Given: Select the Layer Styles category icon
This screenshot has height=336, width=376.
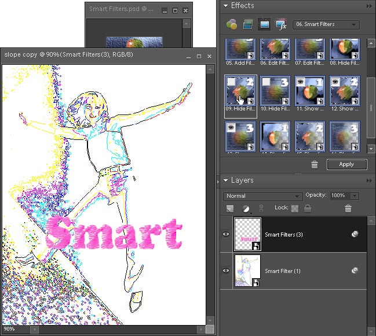Looking at the screenshot, I should [248, 24].
